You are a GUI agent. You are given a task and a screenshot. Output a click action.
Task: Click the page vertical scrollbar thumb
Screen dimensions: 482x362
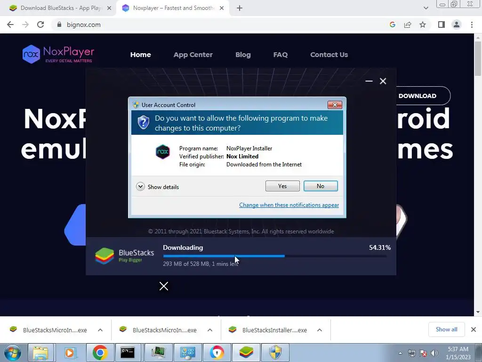[x=477, y=58]
